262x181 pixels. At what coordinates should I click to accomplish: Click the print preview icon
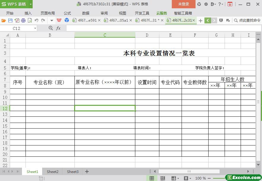pos(30,20)
